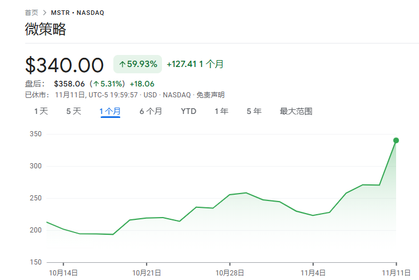
Task: Click the 10月21日 date axis label
Action: (x=147, y=273)
